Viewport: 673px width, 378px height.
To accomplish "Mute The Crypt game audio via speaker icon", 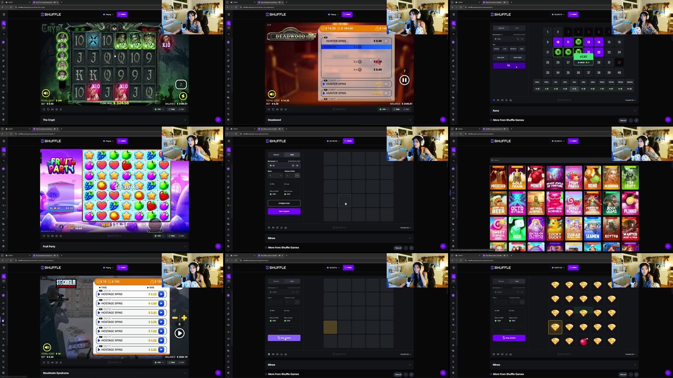I will click(46, 93).
